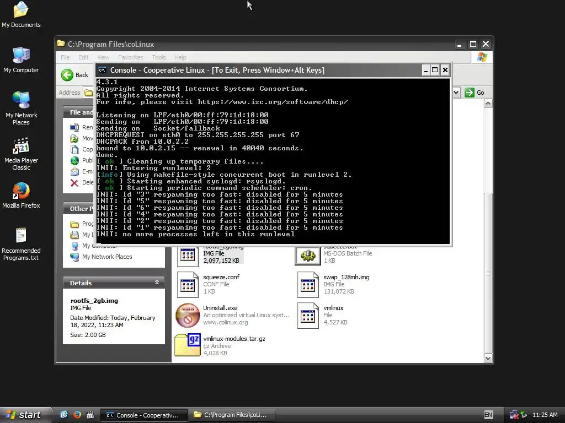The height and width of the screenshot is (423, 565).
Task: Open the Address bar dropdown arrow
Action: point(456,93)
